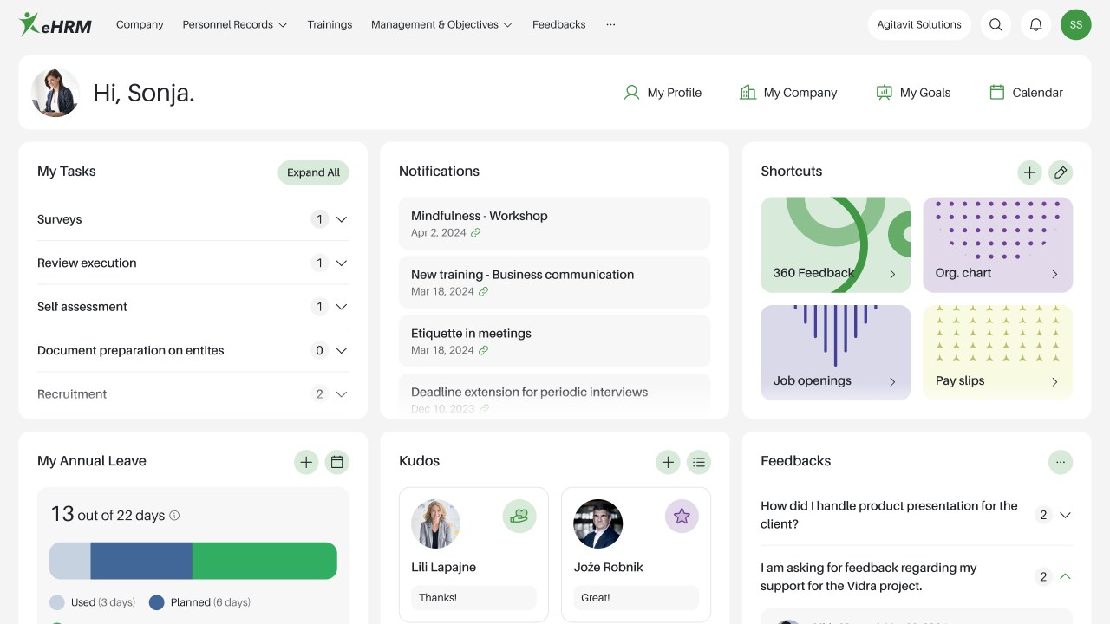The image size is (1110, 624).
Task: Click link icon next to Apr 2, 2024
Action: [x=476, y=233]
